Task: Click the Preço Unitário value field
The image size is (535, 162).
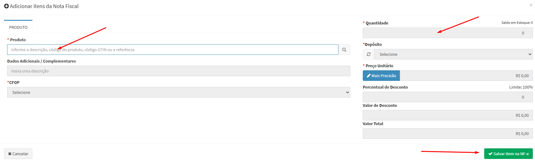Action: pyautogui.click(x=466, y=76)
